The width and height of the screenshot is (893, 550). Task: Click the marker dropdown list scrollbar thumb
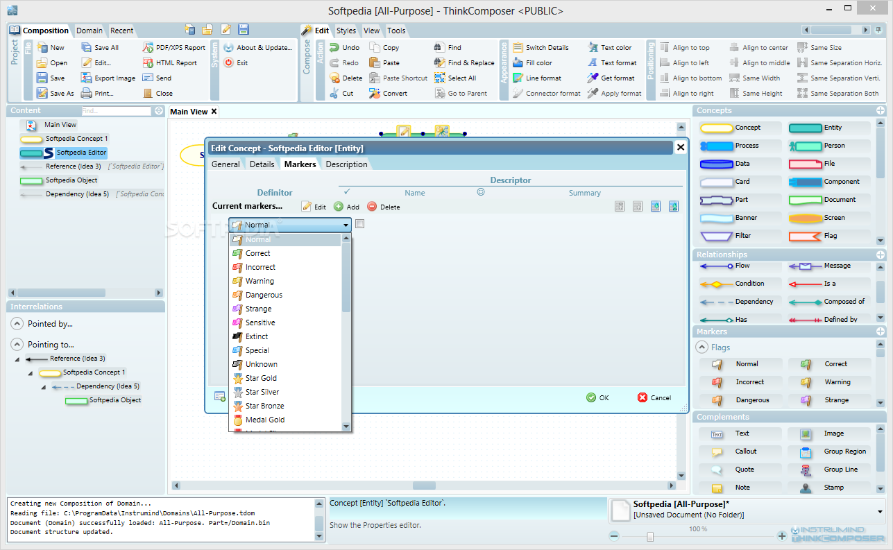click(346, 277)
